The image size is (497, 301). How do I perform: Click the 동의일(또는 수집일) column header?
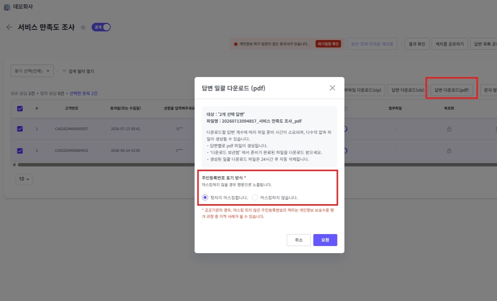pos(125,108)
